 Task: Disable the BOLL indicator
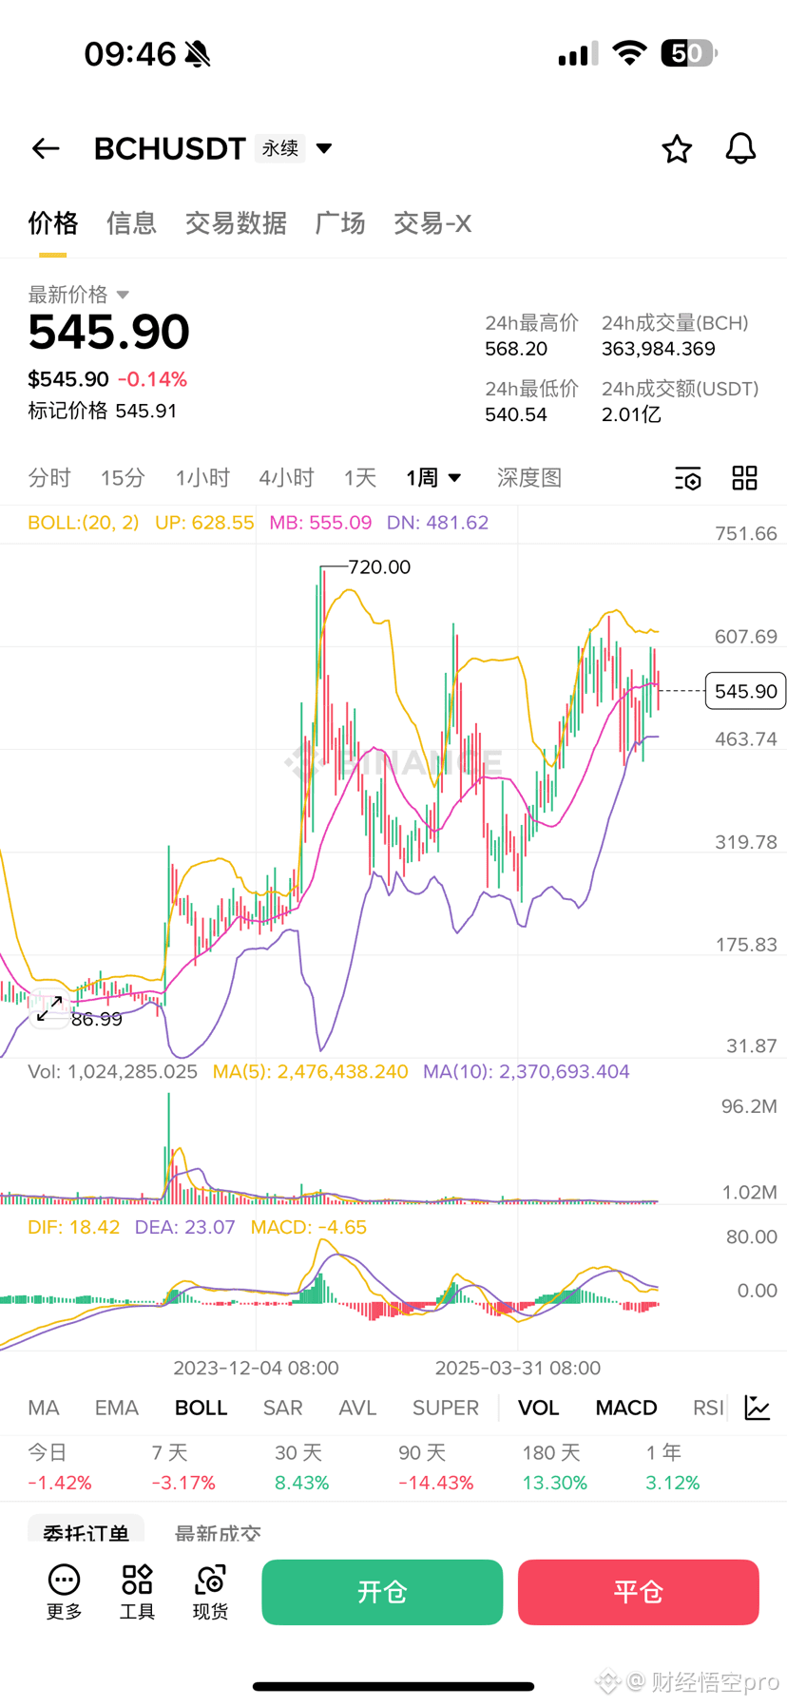pos(202,1408)
